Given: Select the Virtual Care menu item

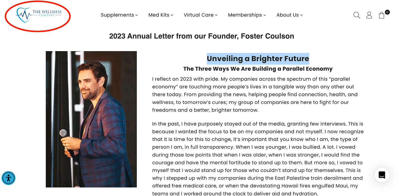Looking at the screenshot, I should click(201, 15).
